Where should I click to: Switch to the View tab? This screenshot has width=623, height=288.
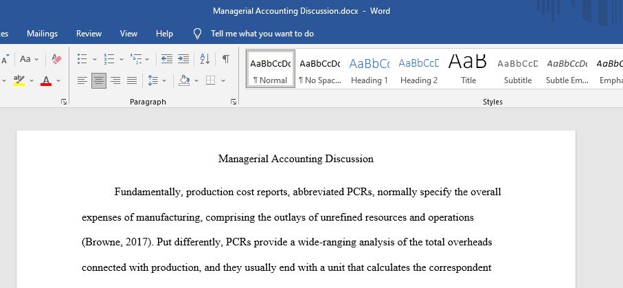(128, 34)
